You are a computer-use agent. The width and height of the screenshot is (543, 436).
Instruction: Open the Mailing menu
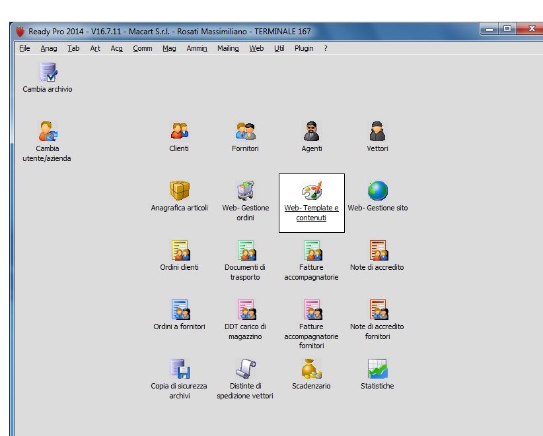228,48
